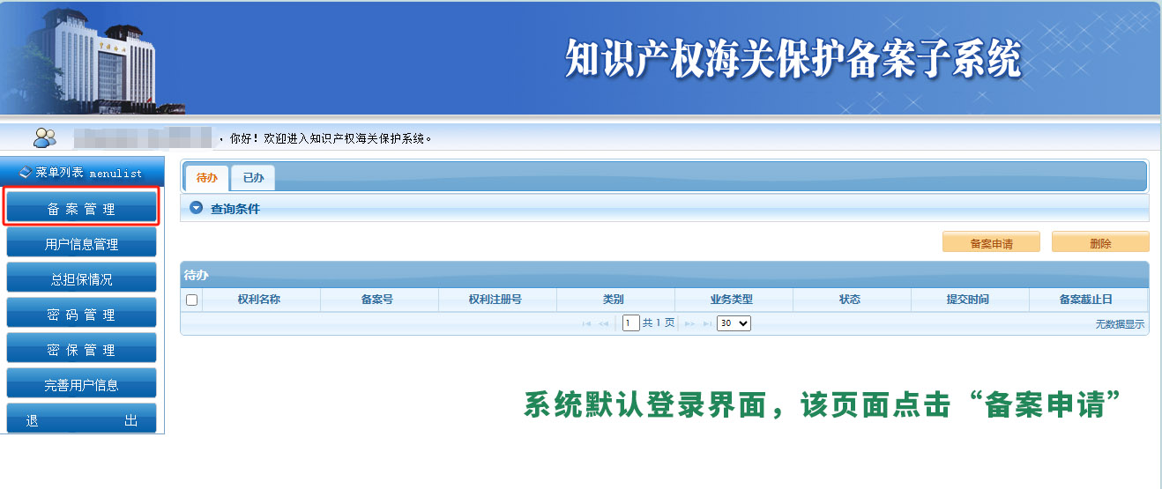Click the menu list header icon

25,173
